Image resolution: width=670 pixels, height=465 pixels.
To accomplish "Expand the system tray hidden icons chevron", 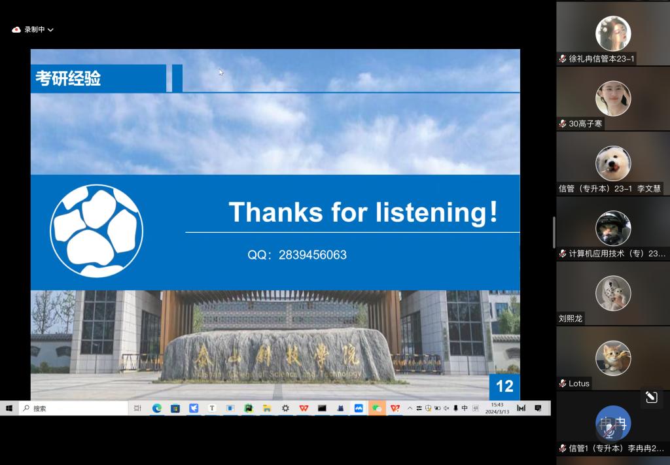I will point(410,408).
